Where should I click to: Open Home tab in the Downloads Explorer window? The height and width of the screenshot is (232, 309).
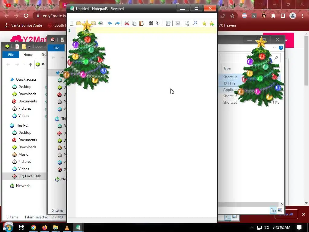point(28,55)
